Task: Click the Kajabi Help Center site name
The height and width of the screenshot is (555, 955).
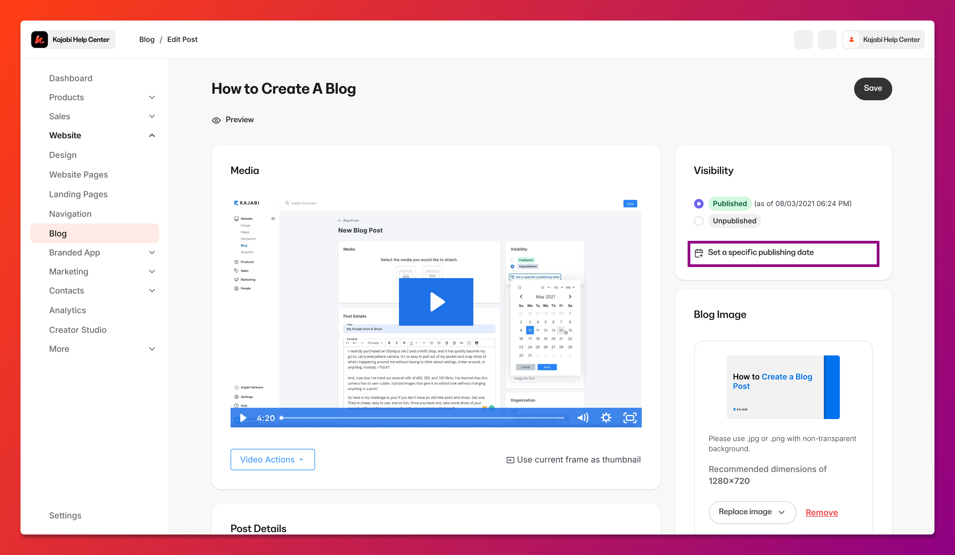Action: click(x=81, y=39)
